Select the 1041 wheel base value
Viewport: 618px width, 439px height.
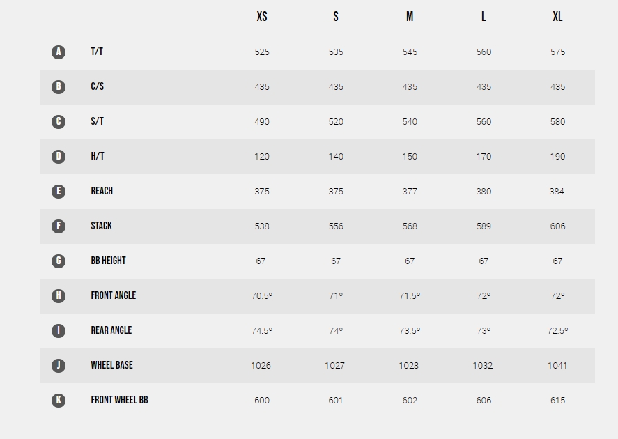[557, 366]
